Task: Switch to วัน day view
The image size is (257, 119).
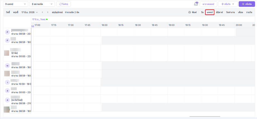Action: [202, 12]
